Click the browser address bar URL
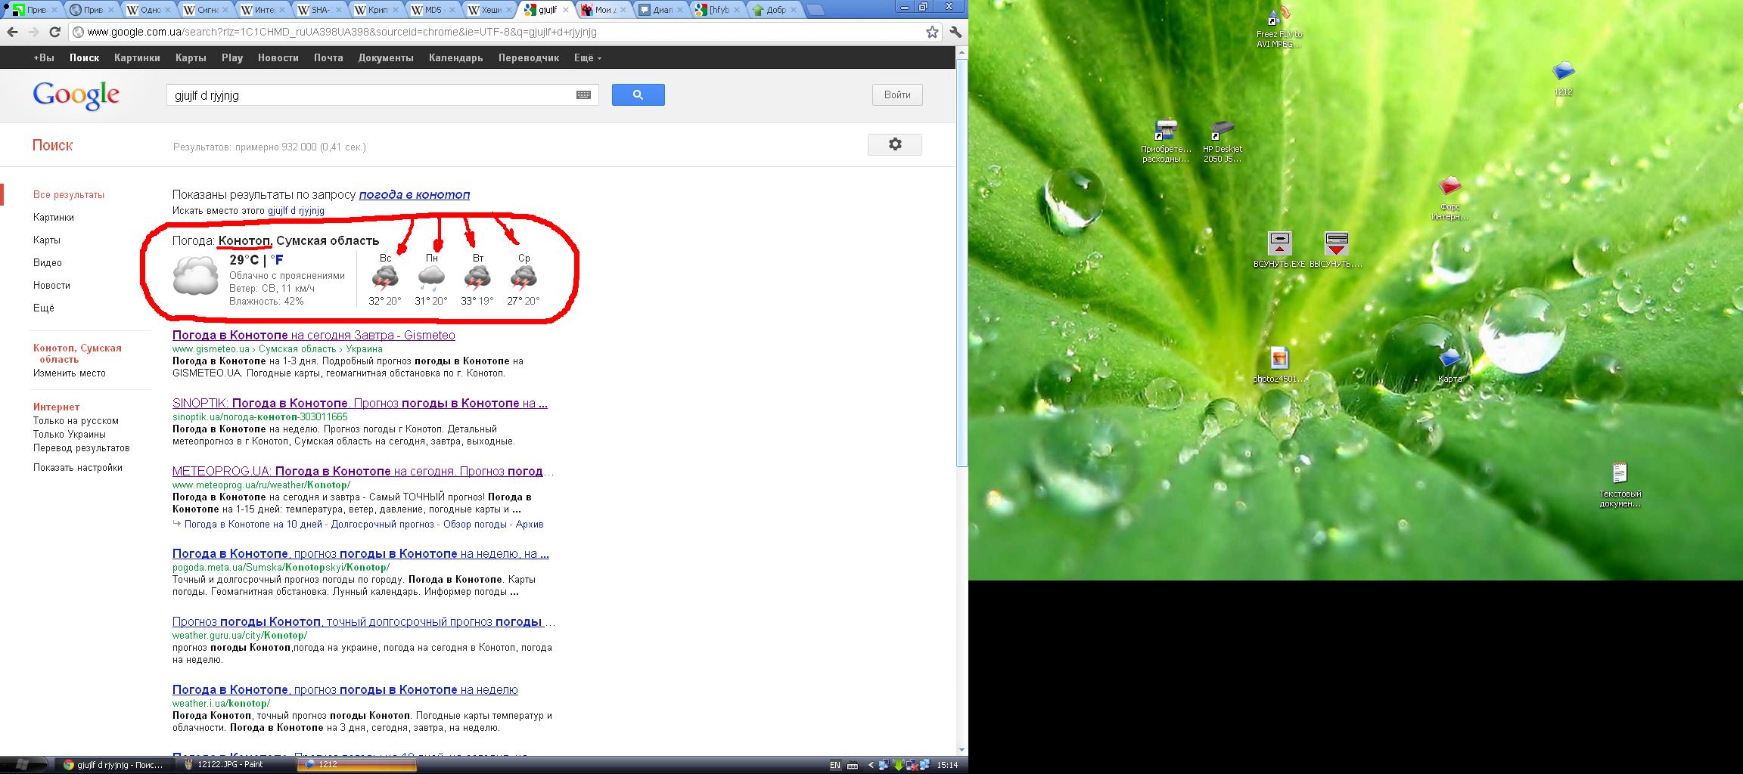Image resolution: width=1743 pixels, height=774 pixels. (x=342, y=32)
